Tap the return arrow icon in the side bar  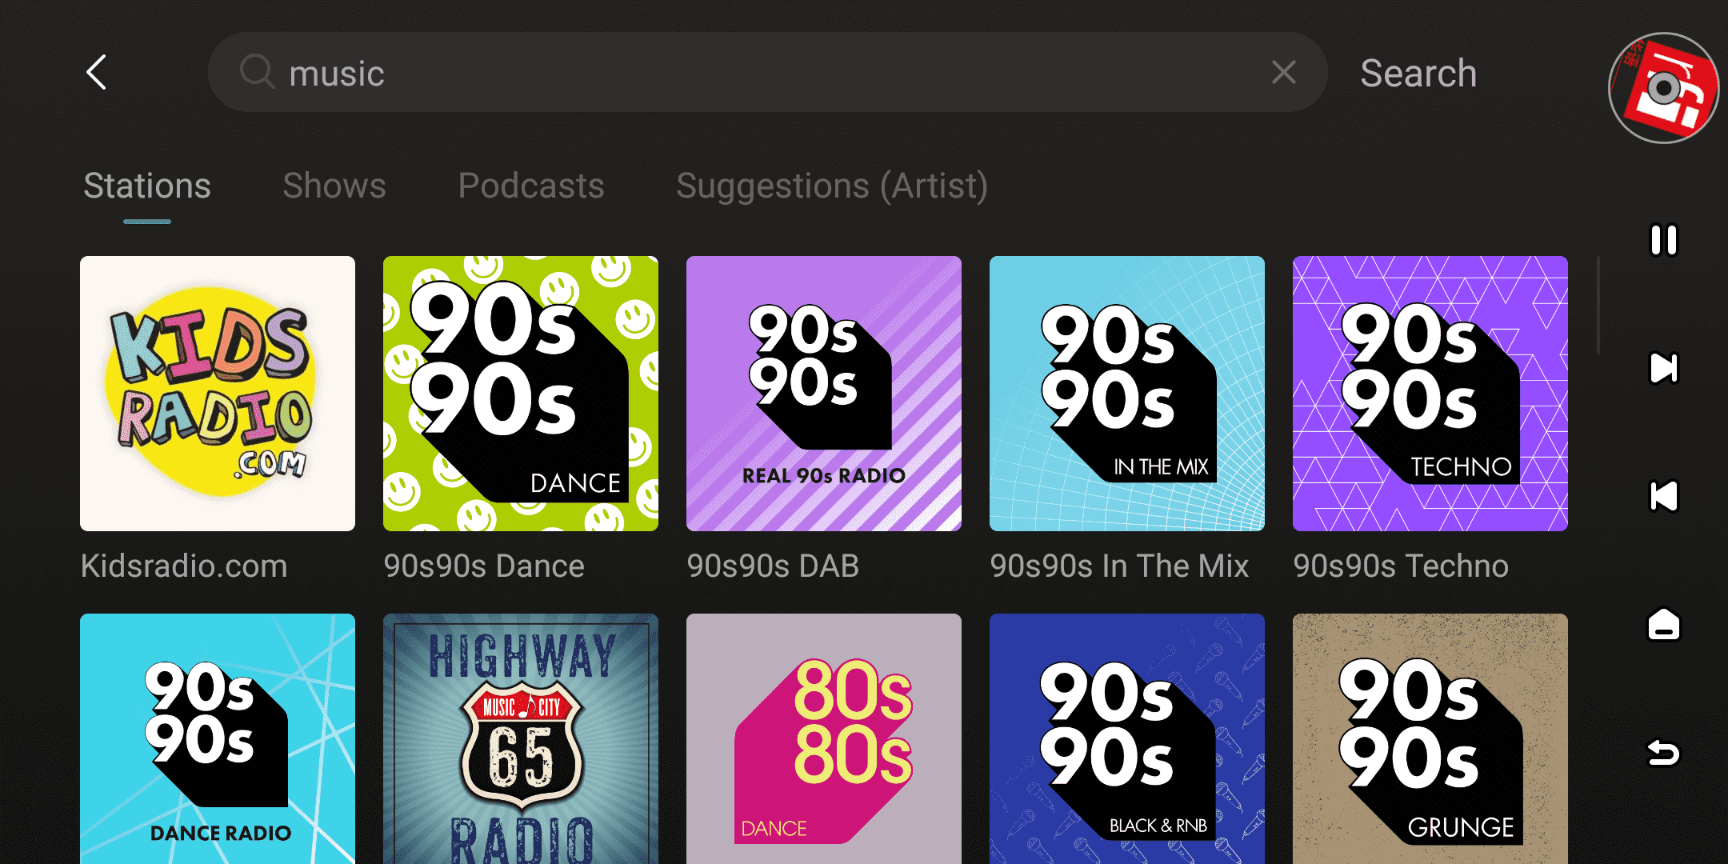coord(1663,753)
